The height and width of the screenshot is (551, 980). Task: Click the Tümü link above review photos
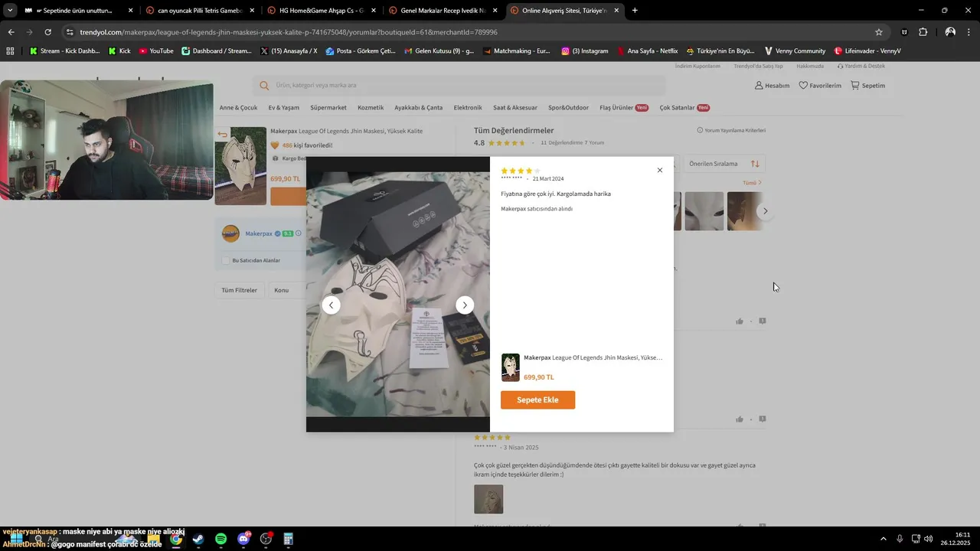pos(752,183)
